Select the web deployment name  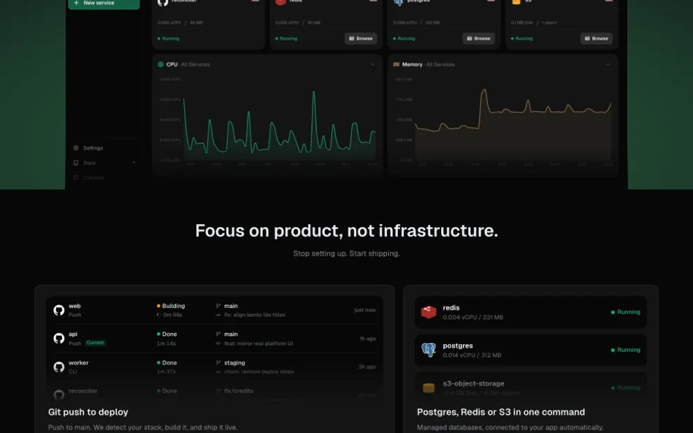[x=74, y=306]
